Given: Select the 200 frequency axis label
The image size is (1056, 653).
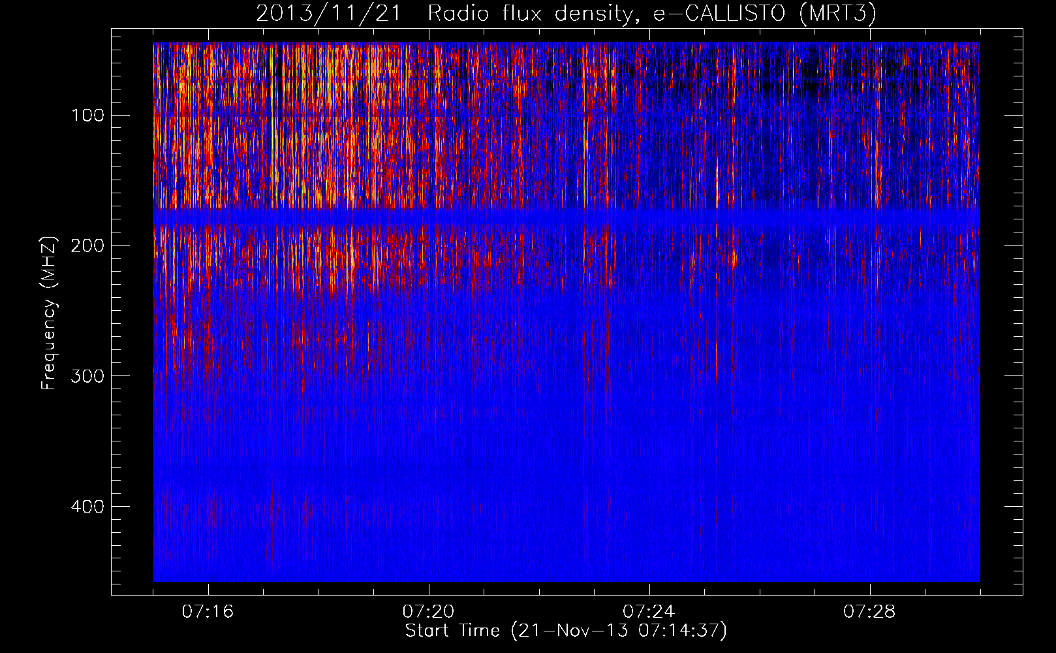Looking at the screenshot, I should coord(88,246).
